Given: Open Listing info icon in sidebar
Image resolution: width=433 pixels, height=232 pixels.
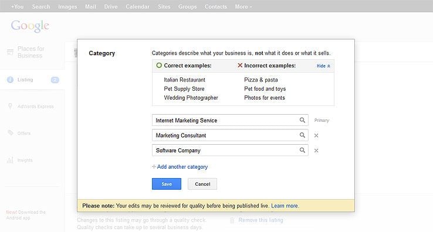Looking at the screenshot, I should (10, 80).
